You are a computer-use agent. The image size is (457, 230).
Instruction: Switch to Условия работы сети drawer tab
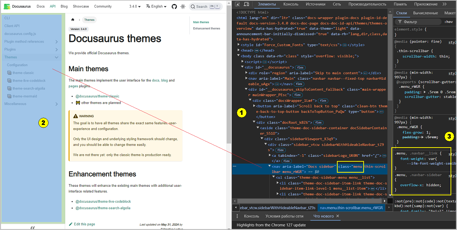284,216
